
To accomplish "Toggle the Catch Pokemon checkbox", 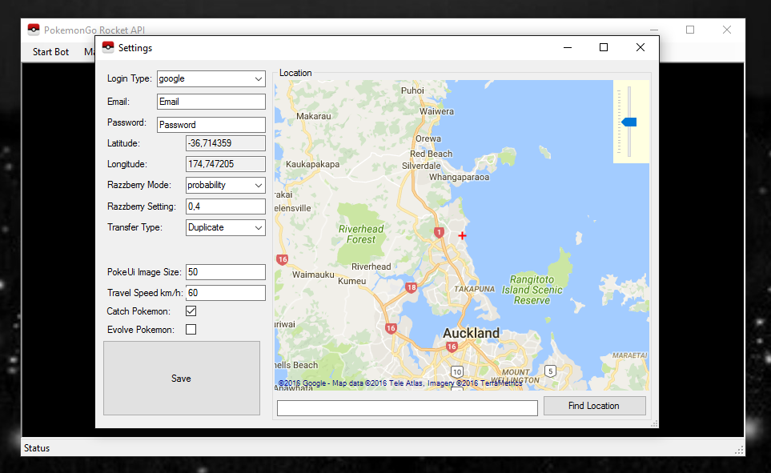I will click(x=191, y=311).
